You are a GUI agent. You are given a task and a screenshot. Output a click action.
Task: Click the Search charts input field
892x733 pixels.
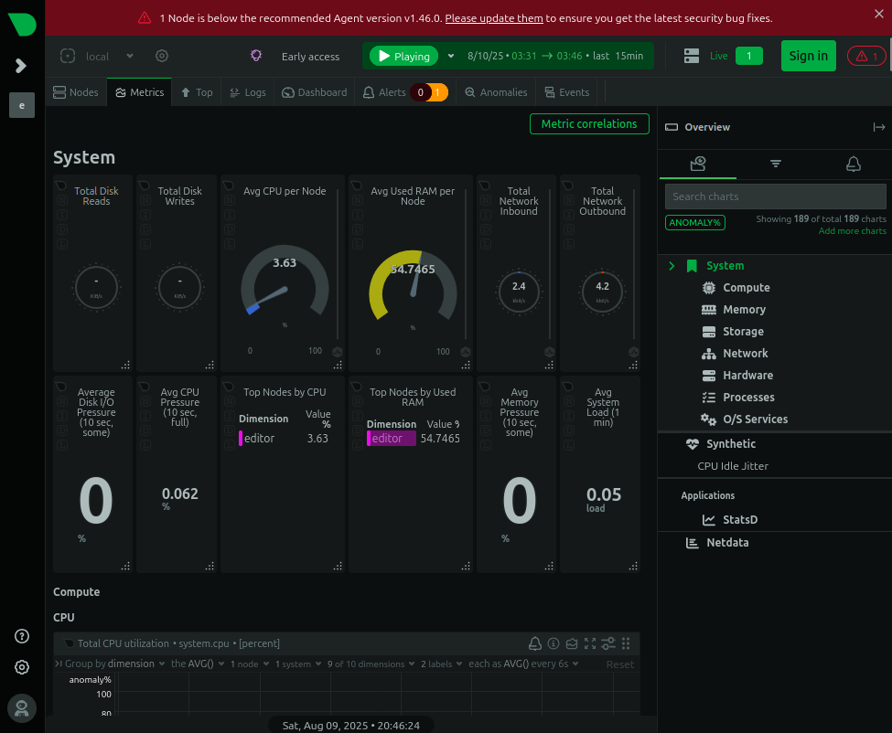pos(775,197)
